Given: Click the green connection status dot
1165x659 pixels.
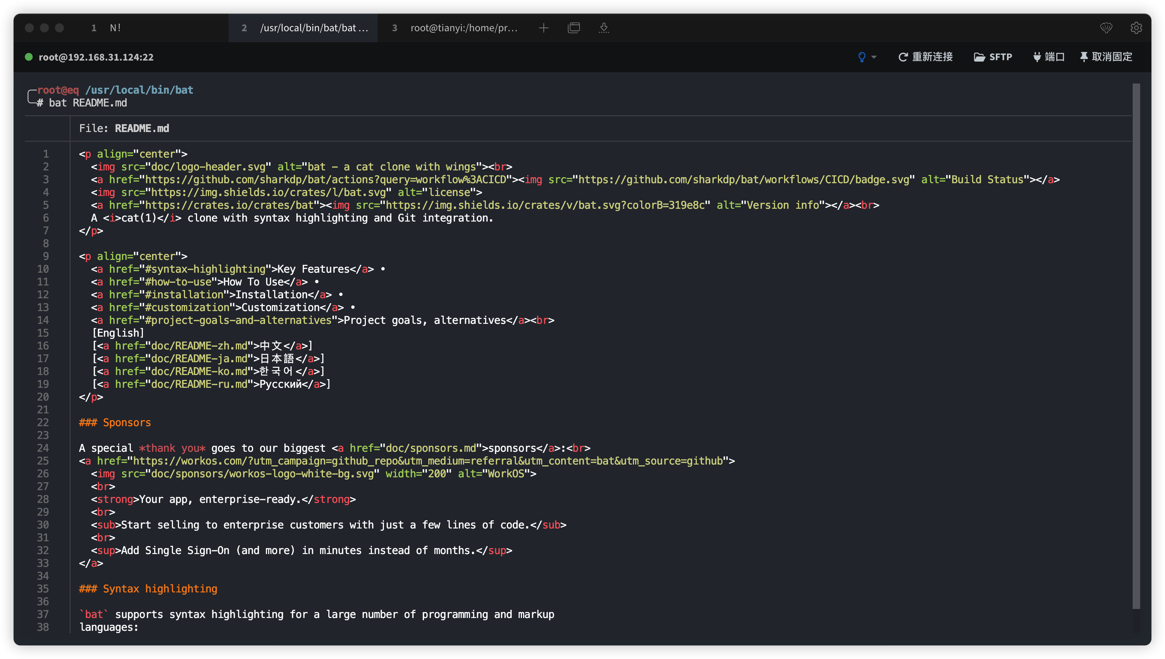Looking at the screenshot, I should pos(29,57).
